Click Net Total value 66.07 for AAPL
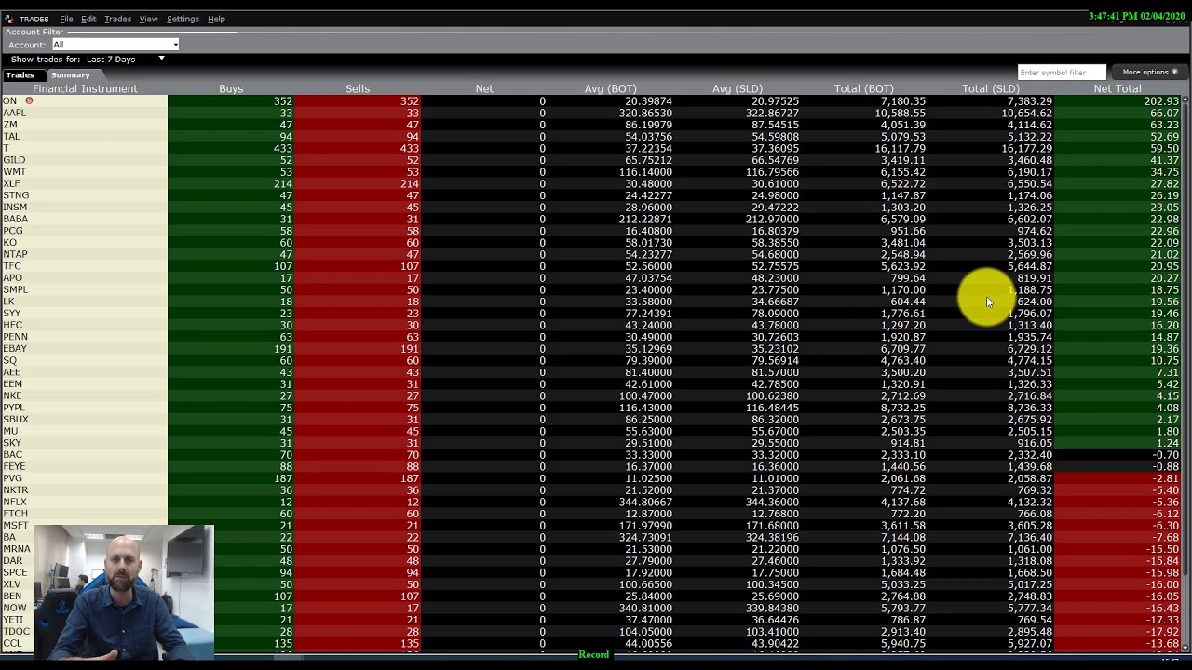 [1164, 113]
